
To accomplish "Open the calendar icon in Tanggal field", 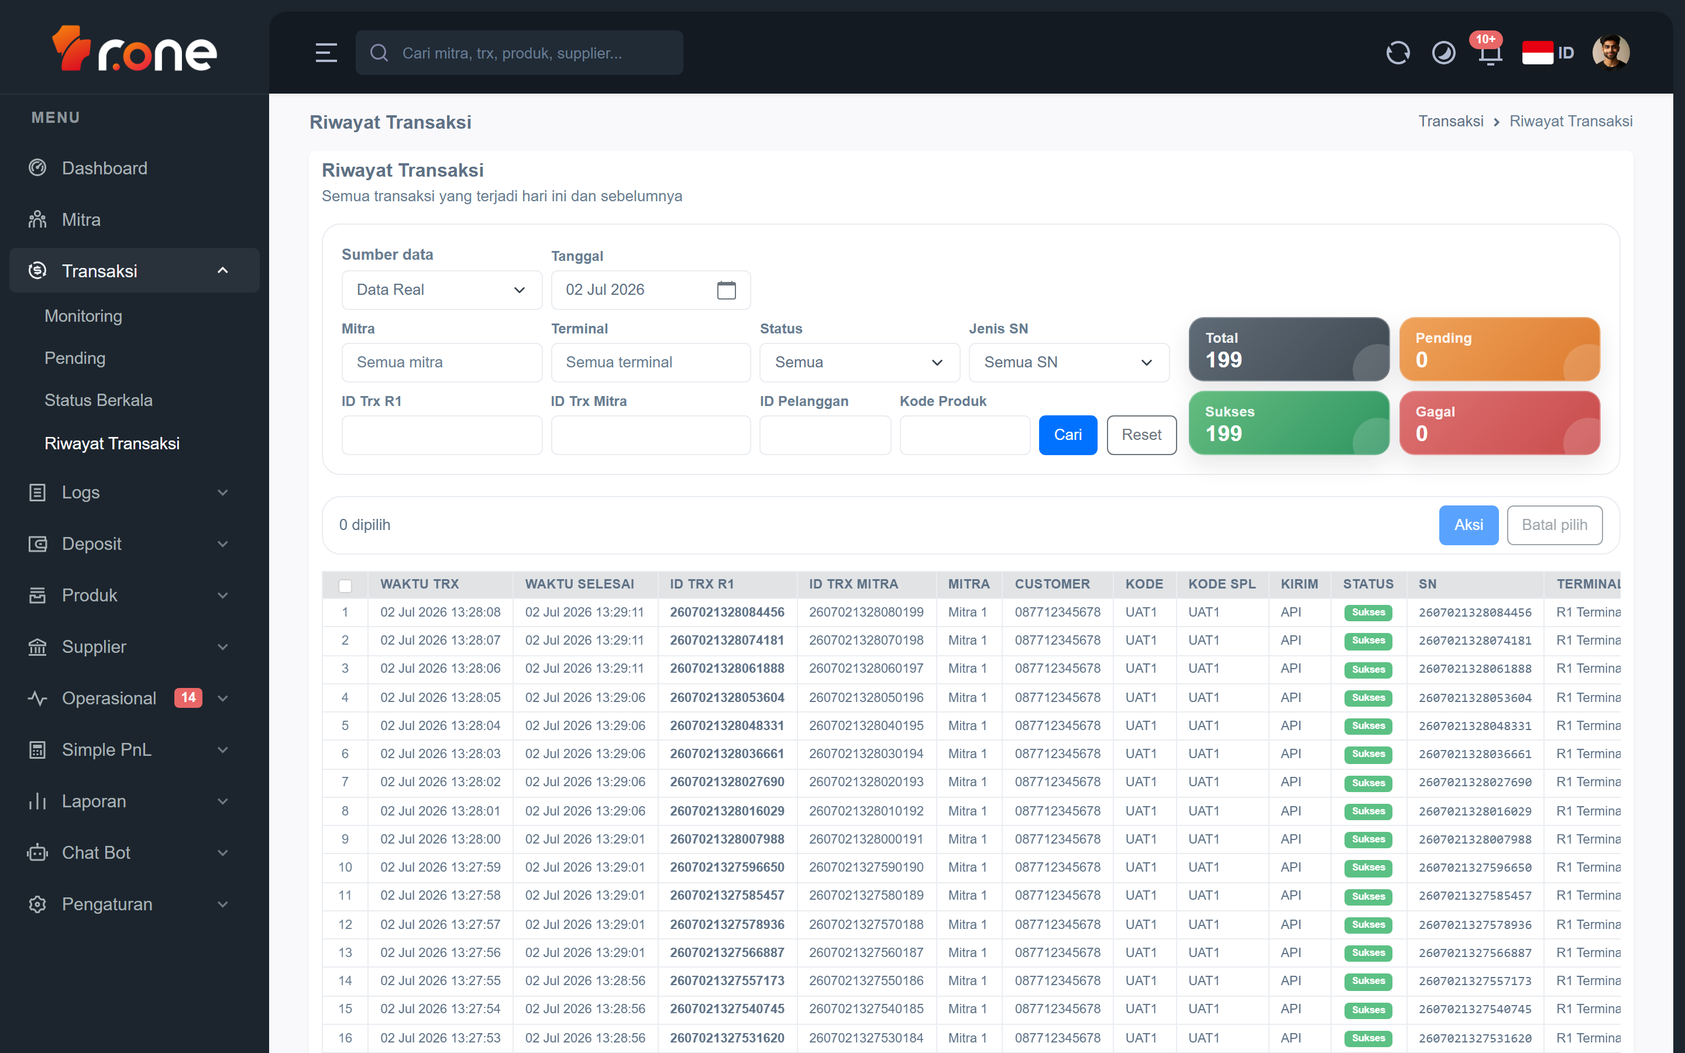I will (x=726, y=290).
